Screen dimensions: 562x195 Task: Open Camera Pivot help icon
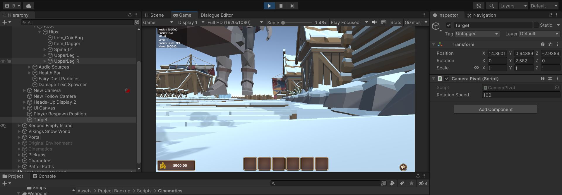[543, 78]
